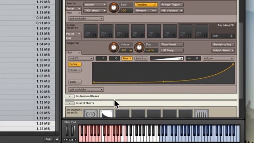Open add modulator dropdown under Amplifier
Screen dimensions: 254x143
click(x=86, y=89)
